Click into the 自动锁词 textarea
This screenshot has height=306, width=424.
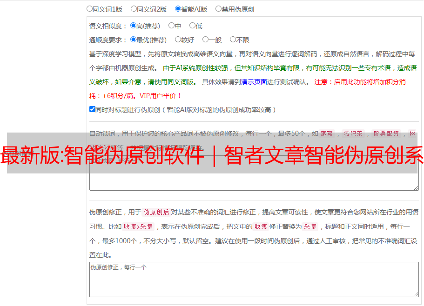(254, 173)
